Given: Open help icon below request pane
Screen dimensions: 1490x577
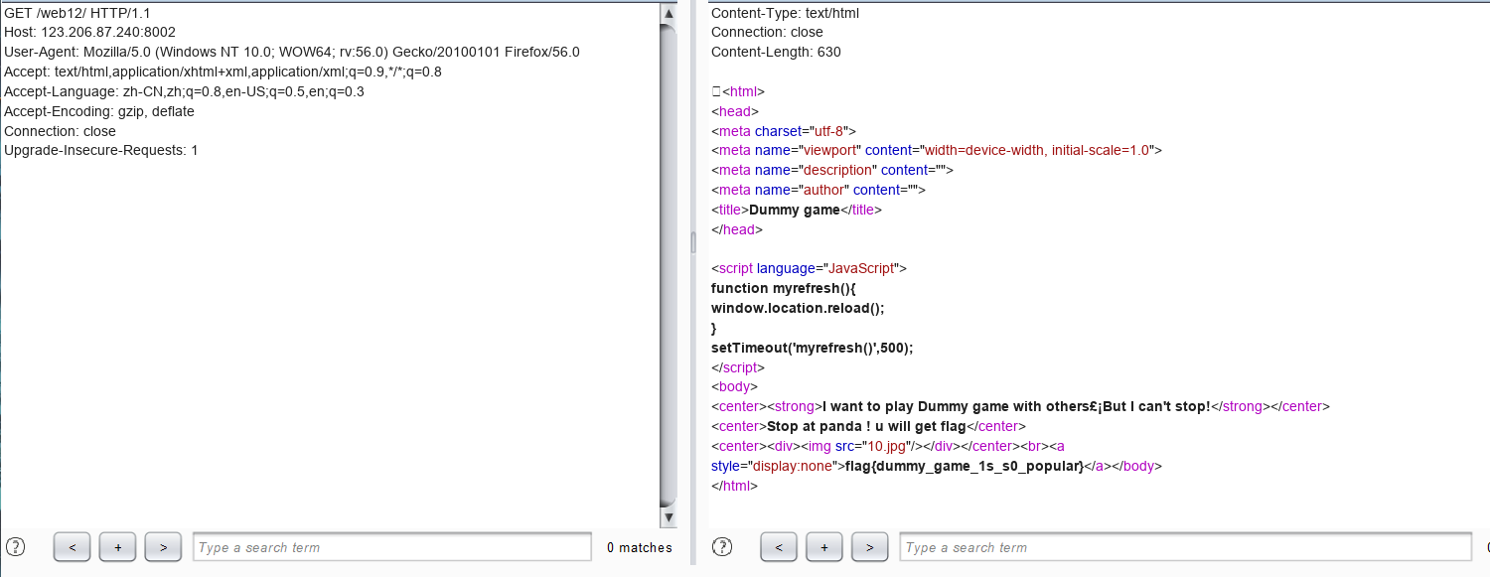Looking at the screenshot, I should tap(15, 547).
